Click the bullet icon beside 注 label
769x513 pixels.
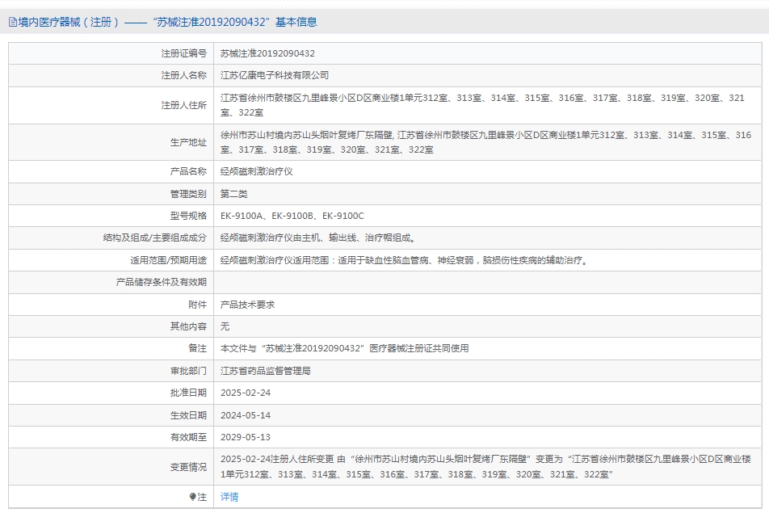pyautogui.click(x=192, y=497)
